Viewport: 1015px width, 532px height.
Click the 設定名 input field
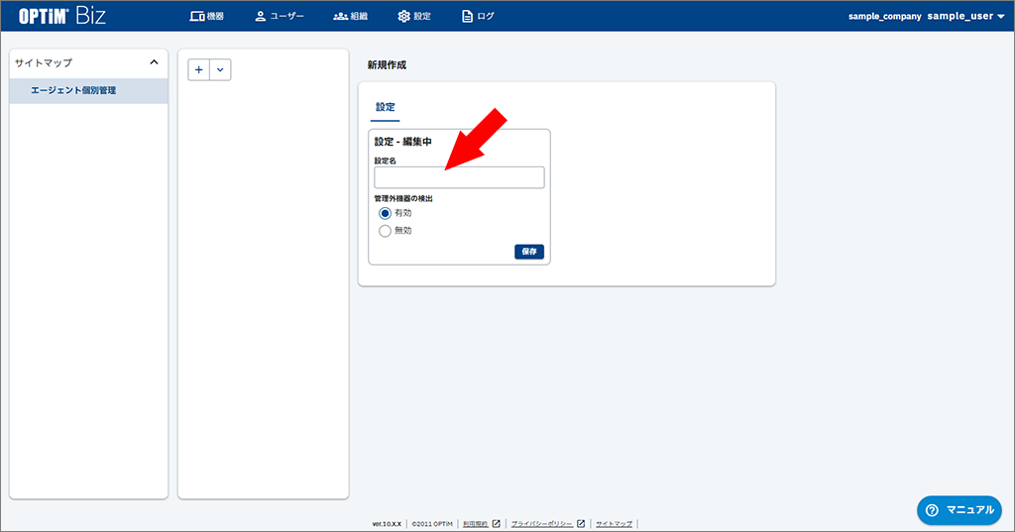point(459,177)
